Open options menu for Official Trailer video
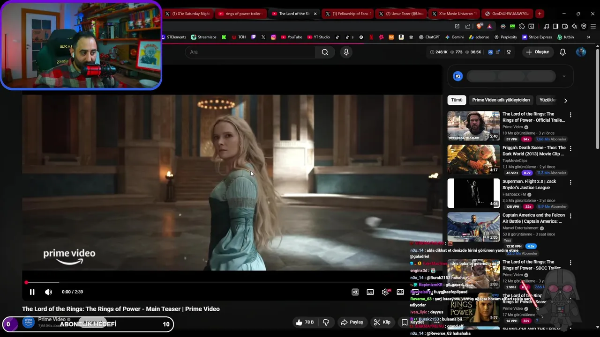The width and height of the screenshot is (600, 337). point(570,115)
